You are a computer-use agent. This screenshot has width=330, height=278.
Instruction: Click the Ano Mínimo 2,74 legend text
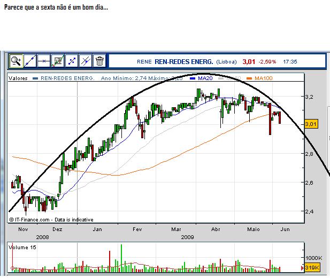coord(124,78)
